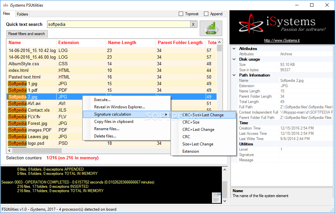Click the Level property row
The height and width of the screenshot is (213, 335).
tap(285, 149)
